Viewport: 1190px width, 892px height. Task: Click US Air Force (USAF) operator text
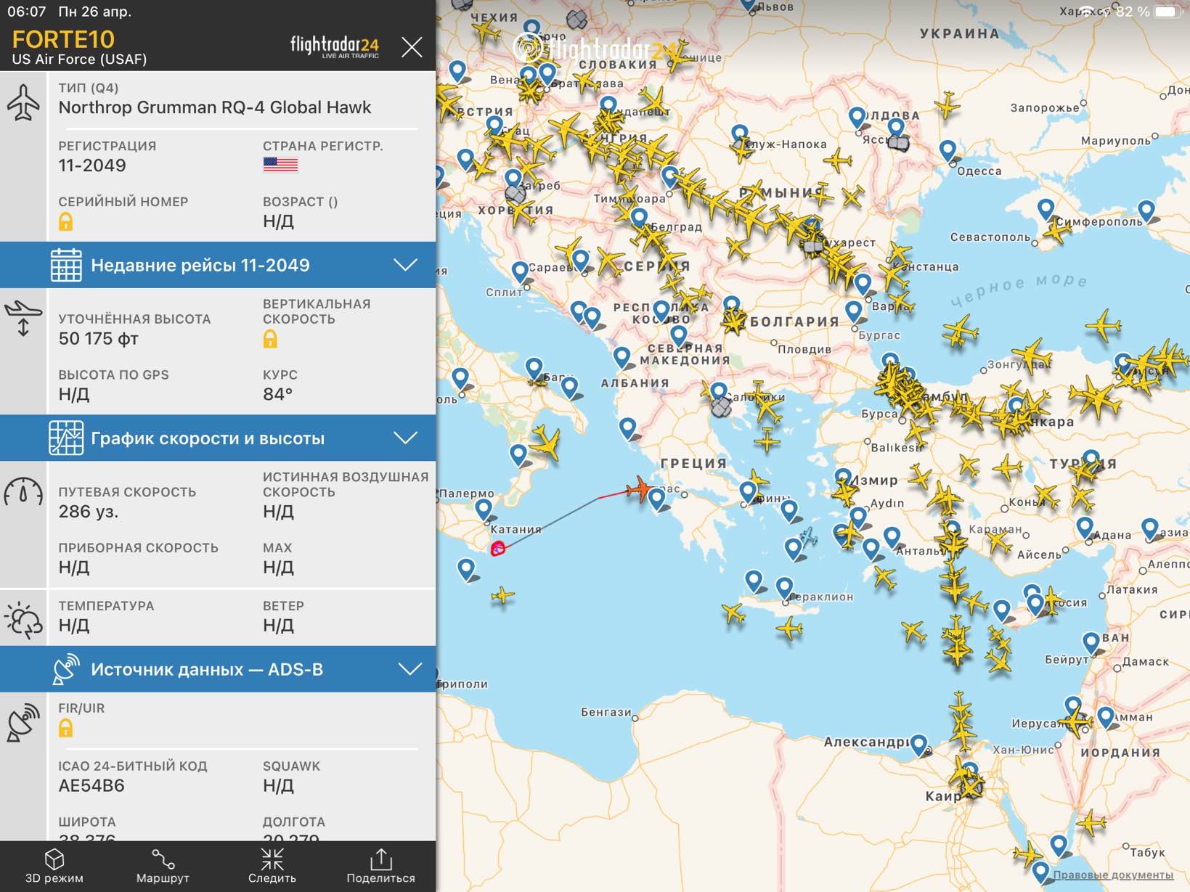coord(79,60)
